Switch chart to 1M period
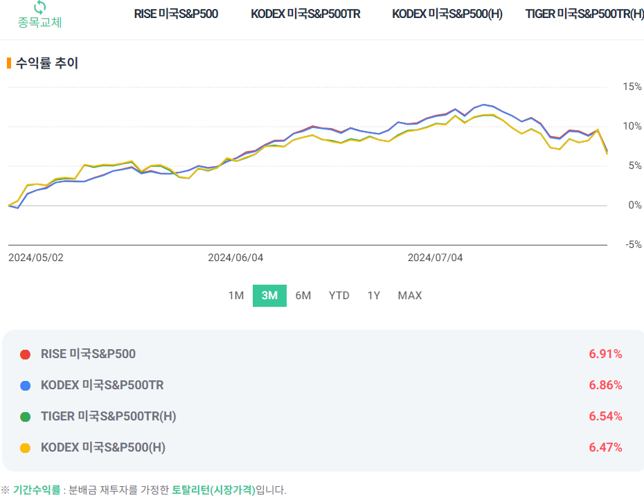This screenshot has width=644, height=498. (236, 296)
